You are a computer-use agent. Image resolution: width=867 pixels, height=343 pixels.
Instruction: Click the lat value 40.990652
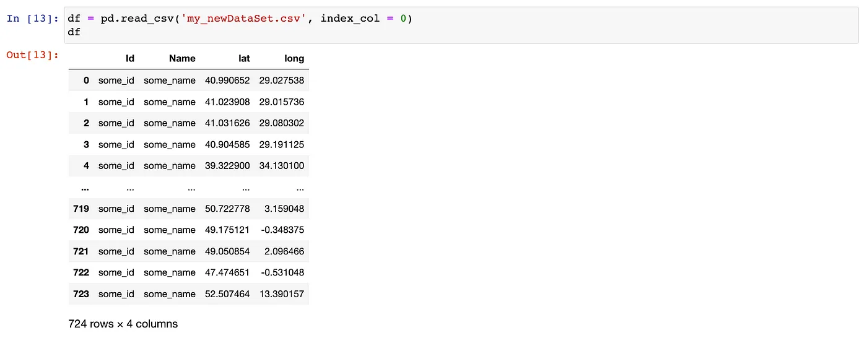tap(227, 80)
